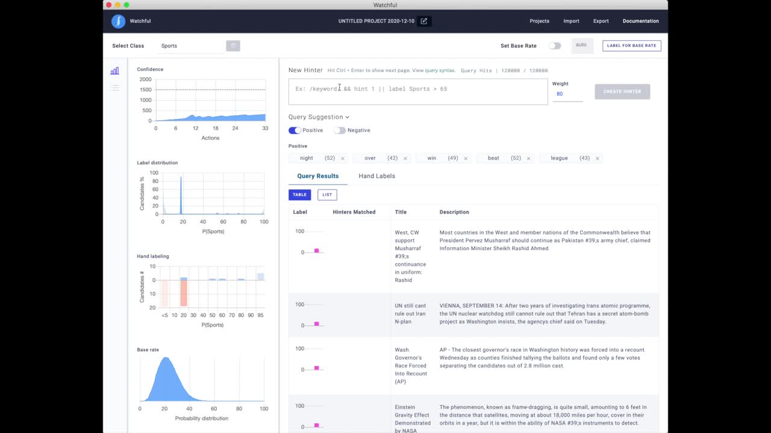
Task: Click the Create Hinter button
Action: pos(622,91)
